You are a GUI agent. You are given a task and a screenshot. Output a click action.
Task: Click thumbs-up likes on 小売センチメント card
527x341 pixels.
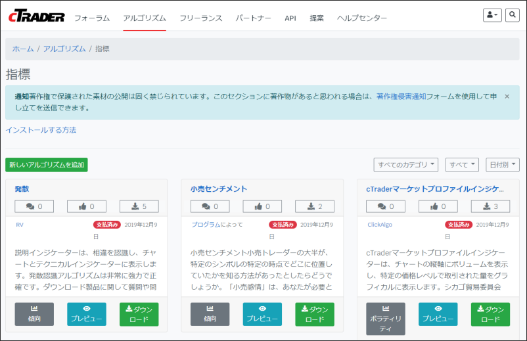262,206
